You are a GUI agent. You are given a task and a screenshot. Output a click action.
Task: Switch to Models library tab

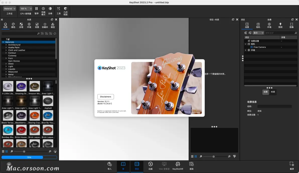(53, 25)
